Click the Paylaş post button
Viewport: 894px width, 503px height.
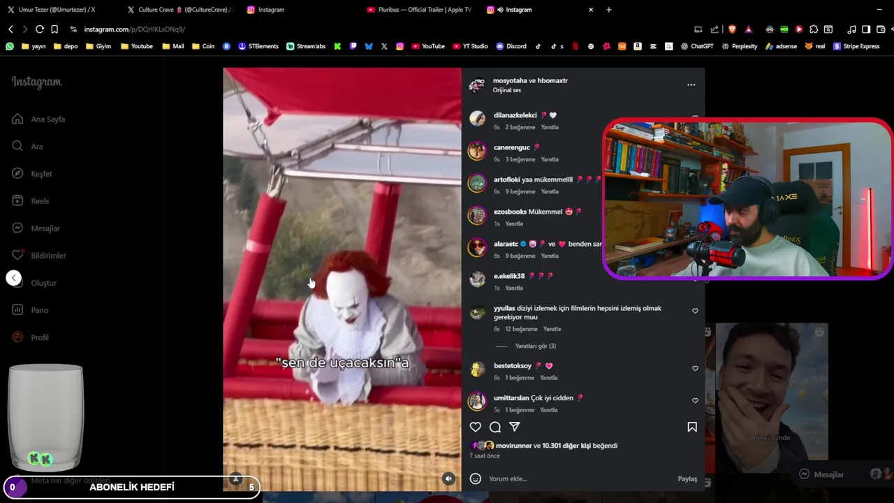687,479
